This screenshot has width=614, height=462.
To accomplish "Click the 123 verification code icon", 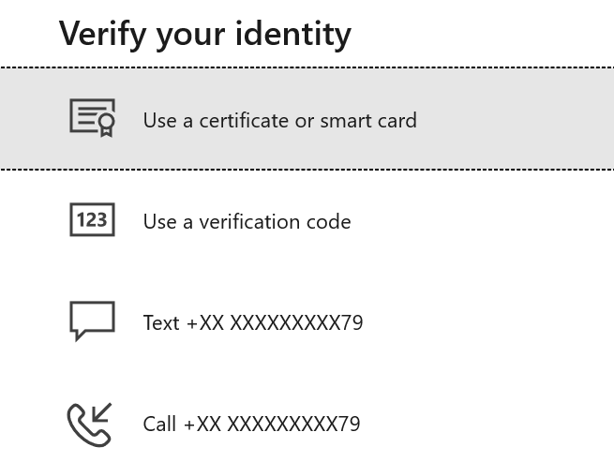I will 92,220.
